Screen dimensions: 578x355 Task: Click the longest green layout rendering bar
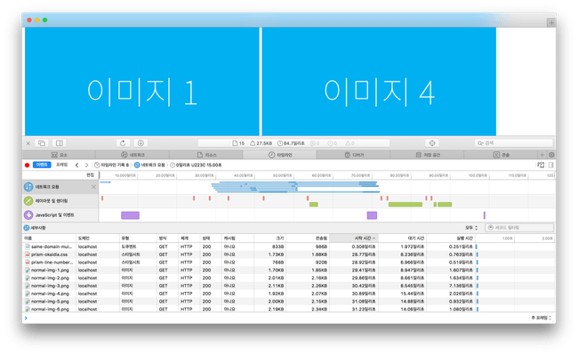(405, 205)
